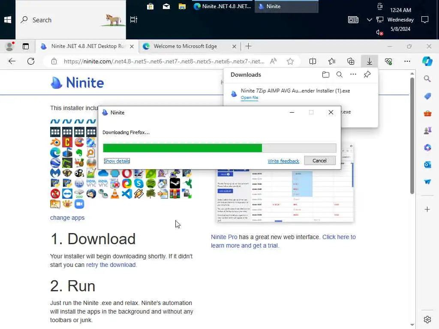Refresh the Ninite page
439x329 pixels.
tap(31, 61)
